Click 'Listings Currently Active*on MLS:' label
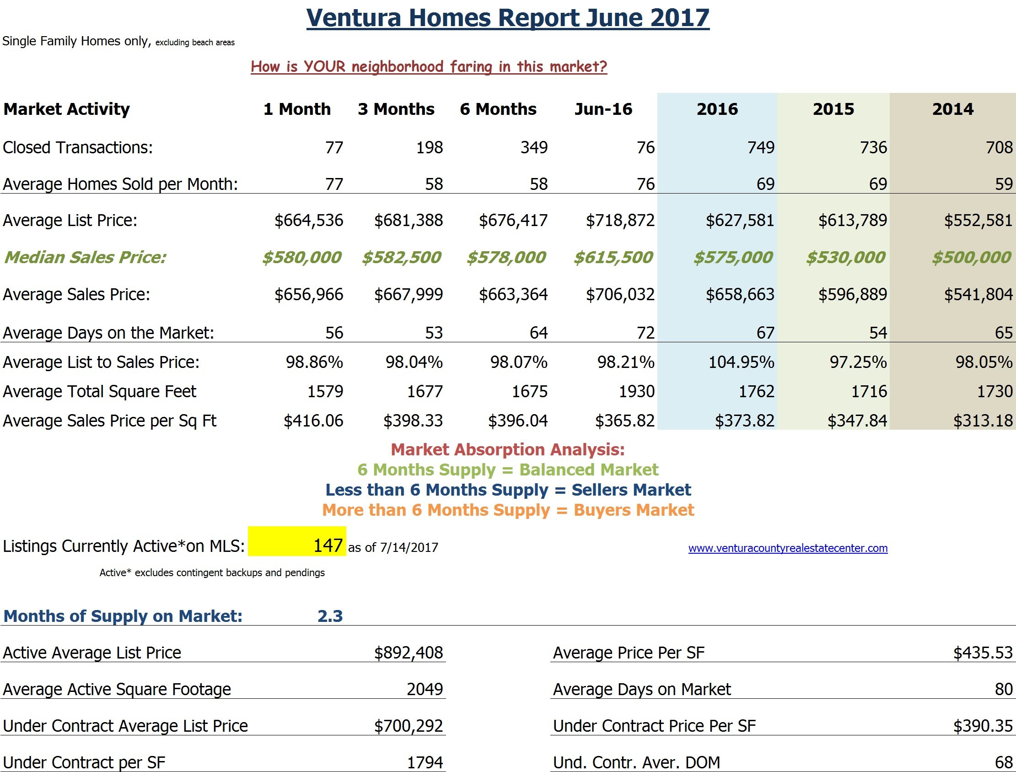Viewport: 1016px width, 772px height. pos(124,546)
